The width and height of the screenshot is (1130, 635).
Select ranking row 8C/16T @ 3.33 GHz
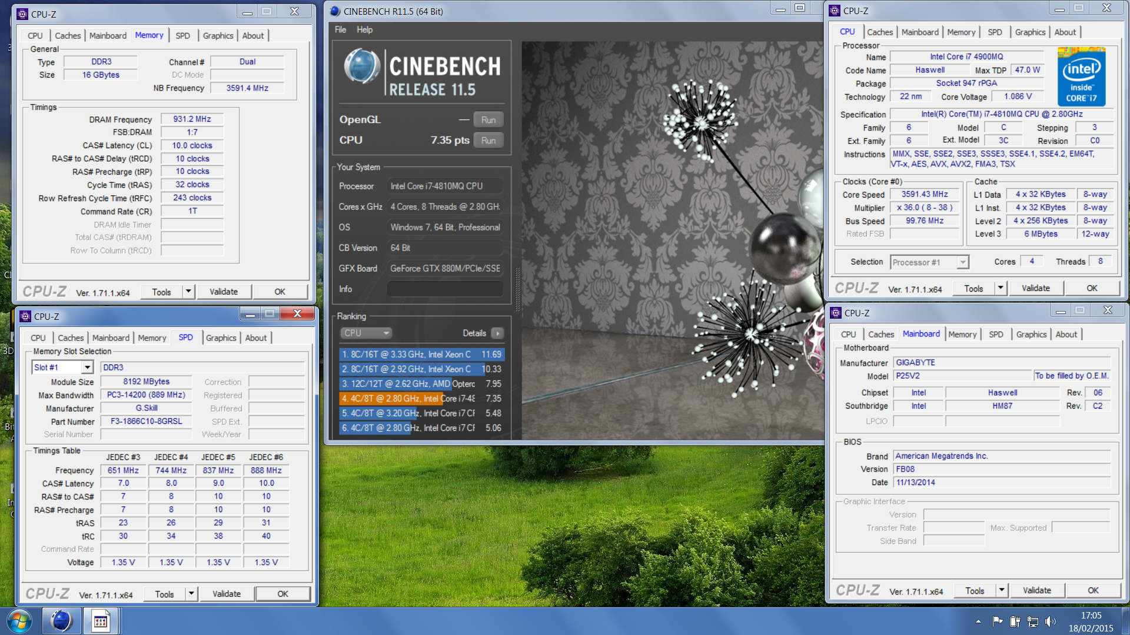click(x=422, y=355)
